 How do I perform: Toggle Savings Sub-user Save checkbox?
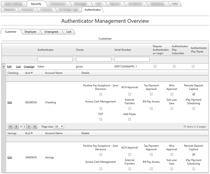coord(172,169)
